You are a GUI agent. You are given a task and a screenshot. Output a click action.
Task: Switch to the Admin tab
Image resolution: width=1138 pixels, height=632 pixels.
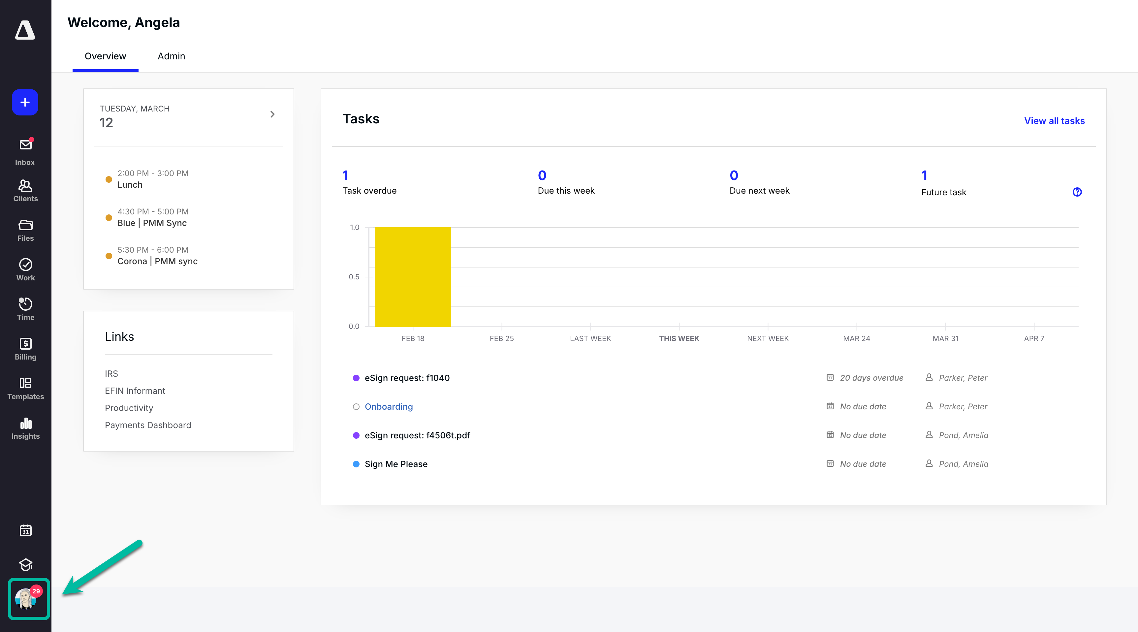(171, 56)
